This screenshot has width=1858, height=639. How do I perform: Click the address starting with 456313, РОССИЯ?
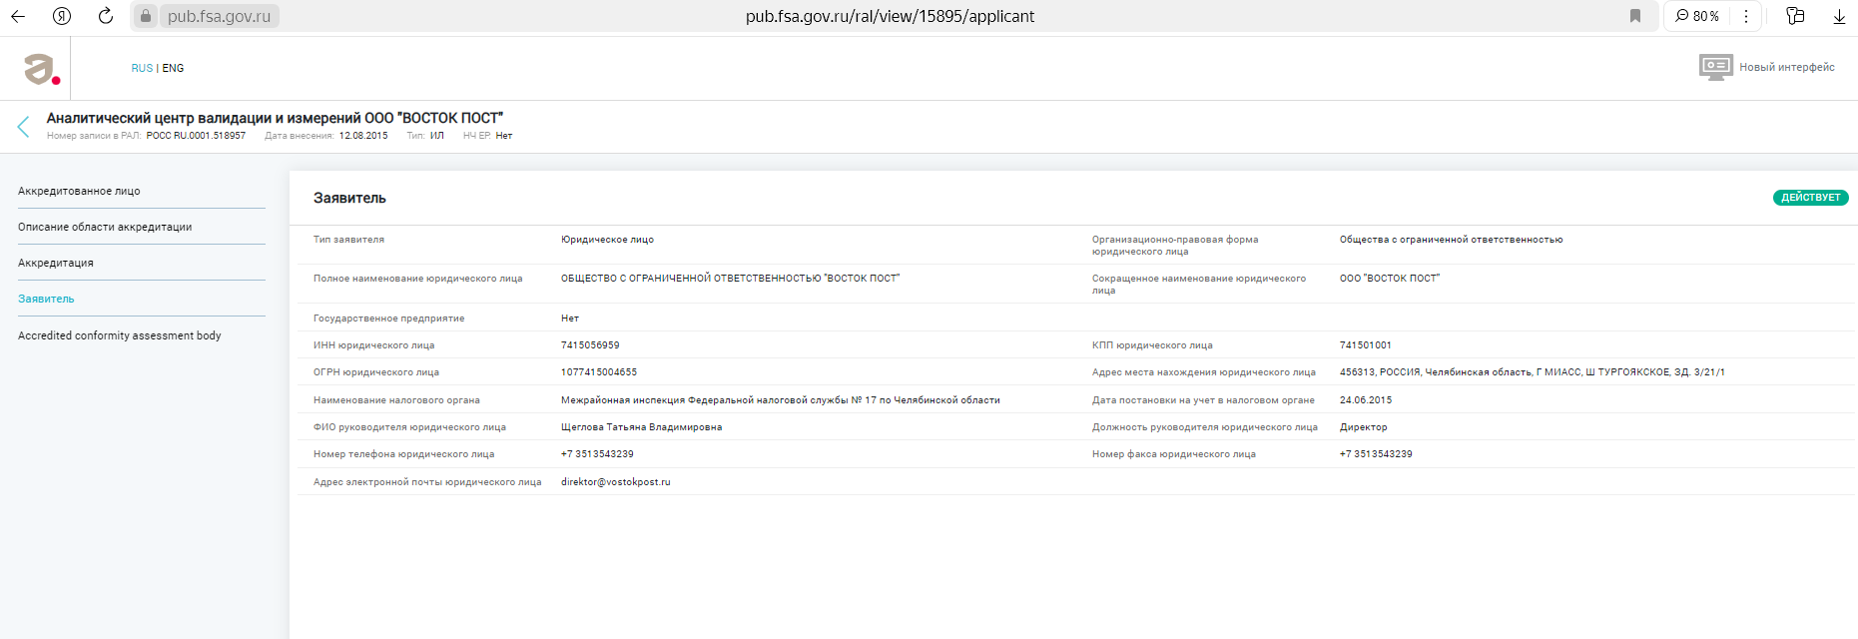click(1533, 372)
